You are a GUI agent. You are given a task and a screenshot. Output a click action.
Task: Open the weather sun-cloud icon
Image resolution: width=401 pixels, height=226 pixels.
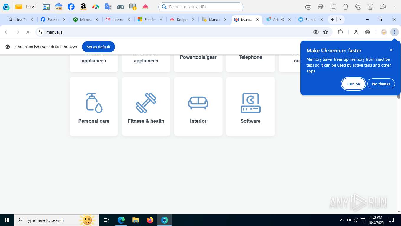pos(358,7)
